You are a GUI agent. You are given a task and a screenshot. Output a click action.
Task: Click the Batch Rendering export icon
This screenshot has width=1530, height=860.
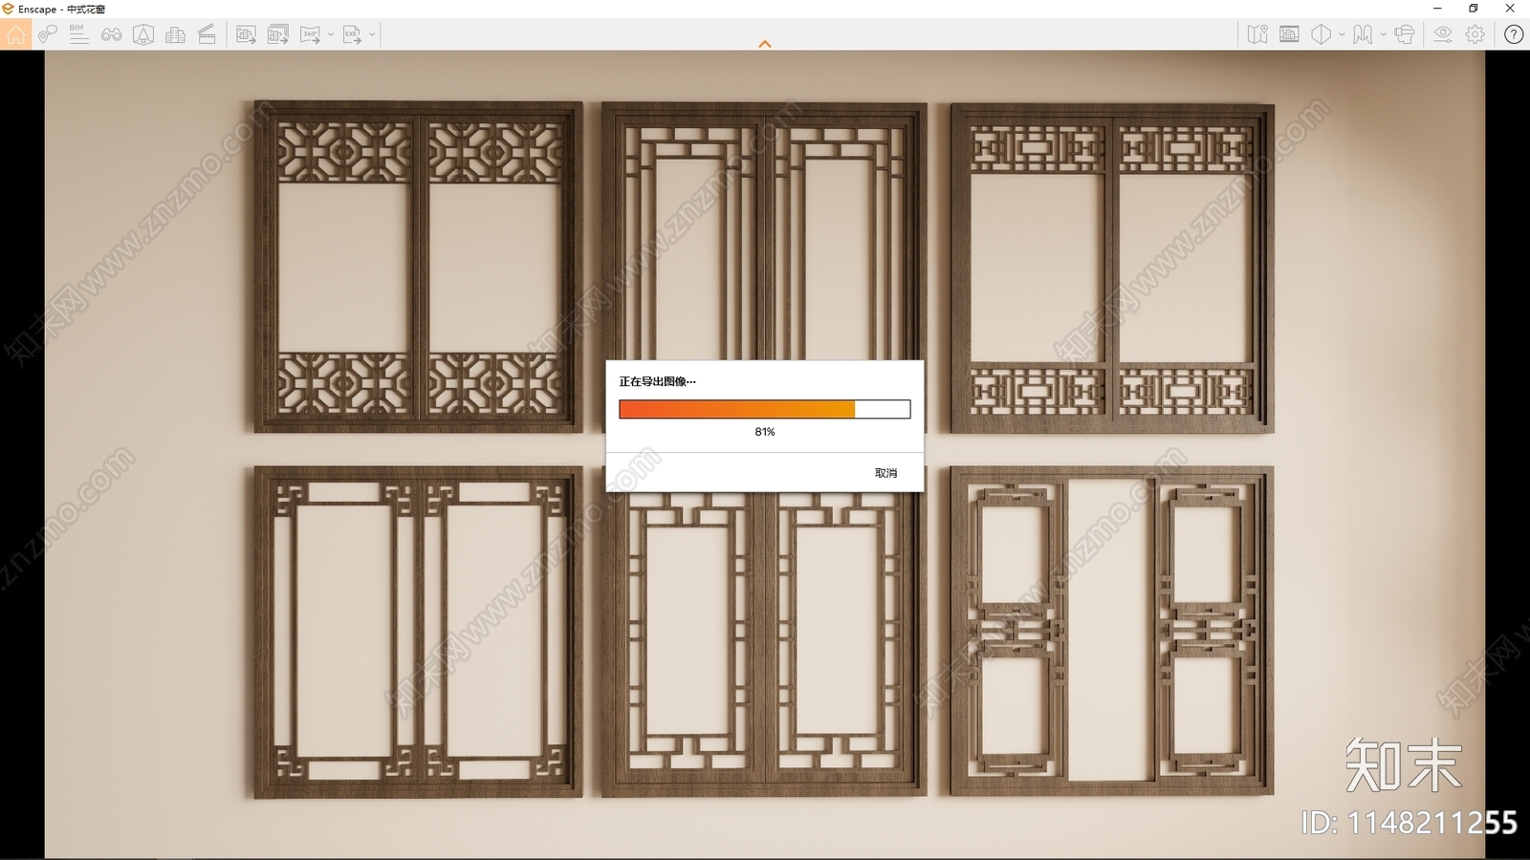[x=278, y=35]
